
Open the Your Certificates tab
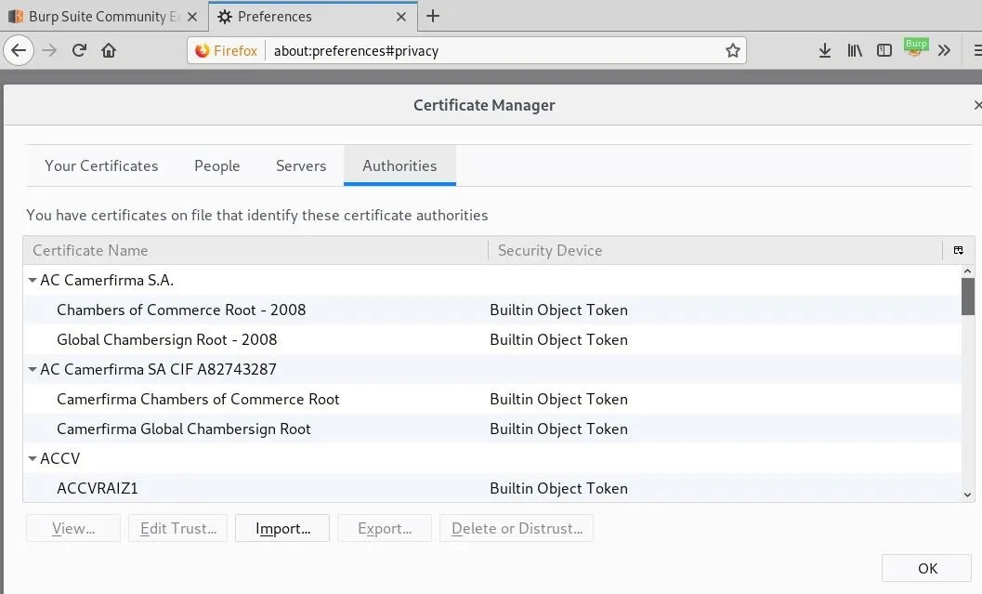(101, 166)
